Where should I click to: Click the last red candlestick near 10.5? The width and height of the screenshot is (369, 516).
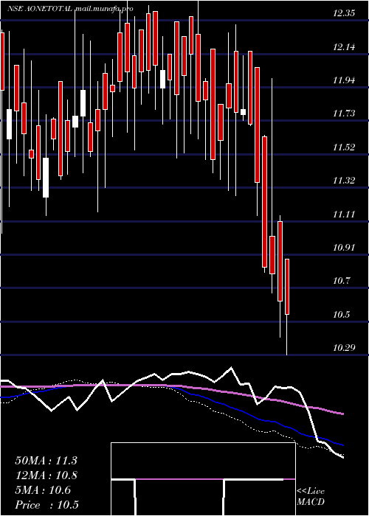pos(287,287)
